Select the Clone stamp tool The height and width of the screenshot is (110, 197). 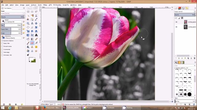32,47
